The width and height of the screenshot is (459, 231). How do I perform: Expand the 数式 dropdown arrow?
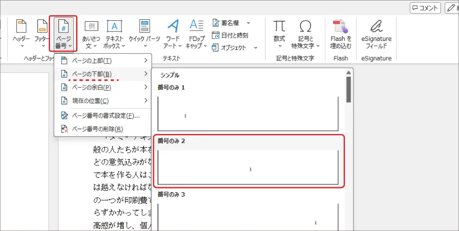pyautogui.click(x=280, y=46)
